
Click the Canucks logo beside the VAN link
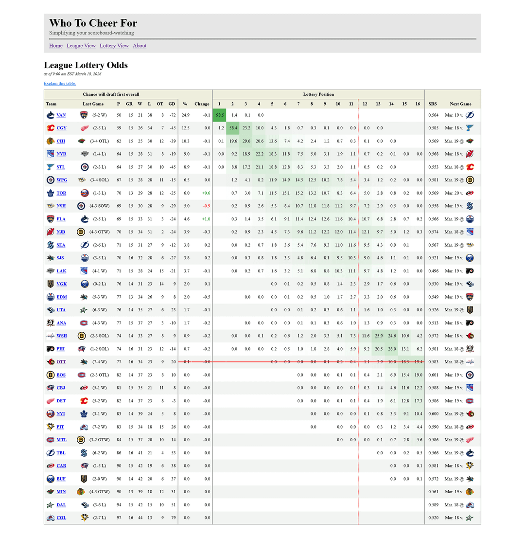(50, 115)
